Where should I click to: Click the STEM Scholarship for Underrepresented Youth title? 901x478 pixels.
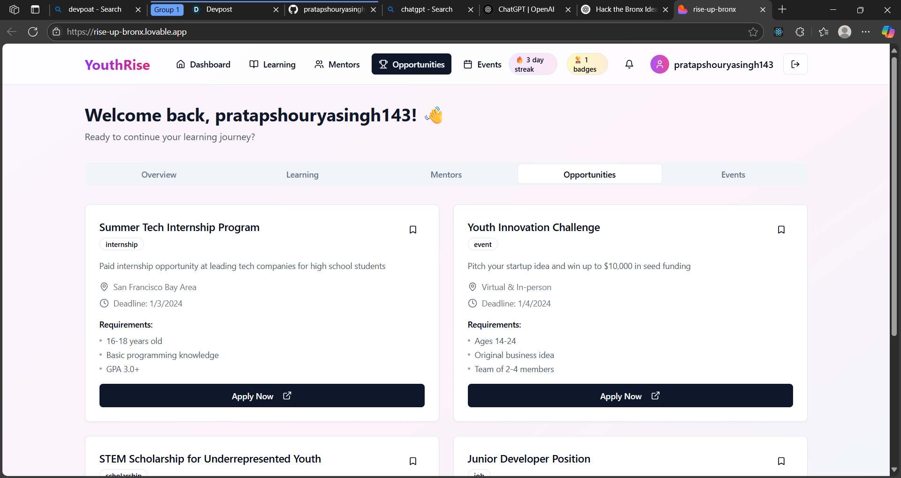click(210, 459)
